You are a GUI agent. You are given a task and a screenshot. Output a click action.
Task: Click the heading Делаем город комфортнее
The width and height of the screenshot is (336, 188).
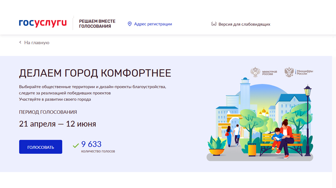[x=95, y=73]
